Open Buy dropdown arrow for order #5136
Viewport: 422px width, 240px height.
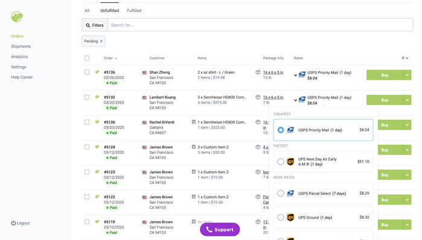click(x=407, y=75)
